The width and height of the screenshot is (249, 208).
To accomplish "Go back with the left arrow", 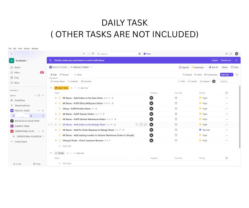I will coord(84,54).
